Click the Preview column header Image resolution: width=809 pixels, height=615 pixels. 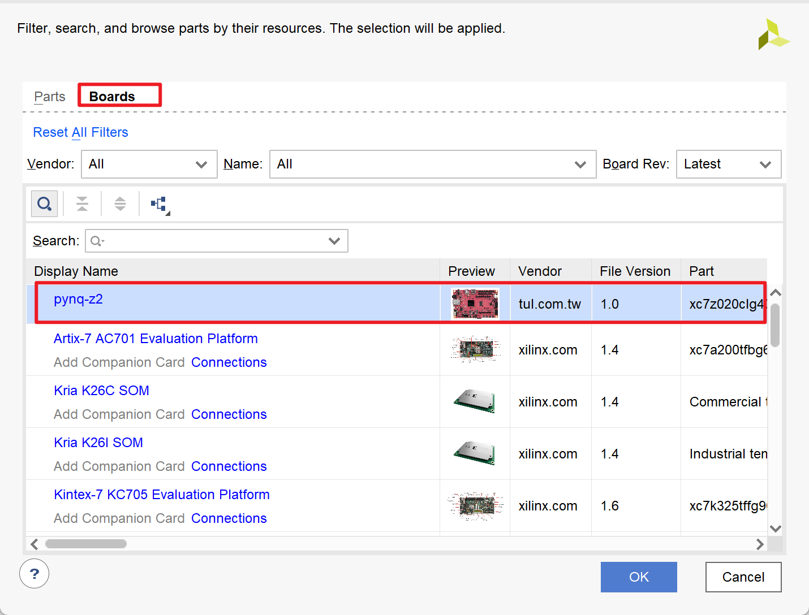tap(475, 271)
